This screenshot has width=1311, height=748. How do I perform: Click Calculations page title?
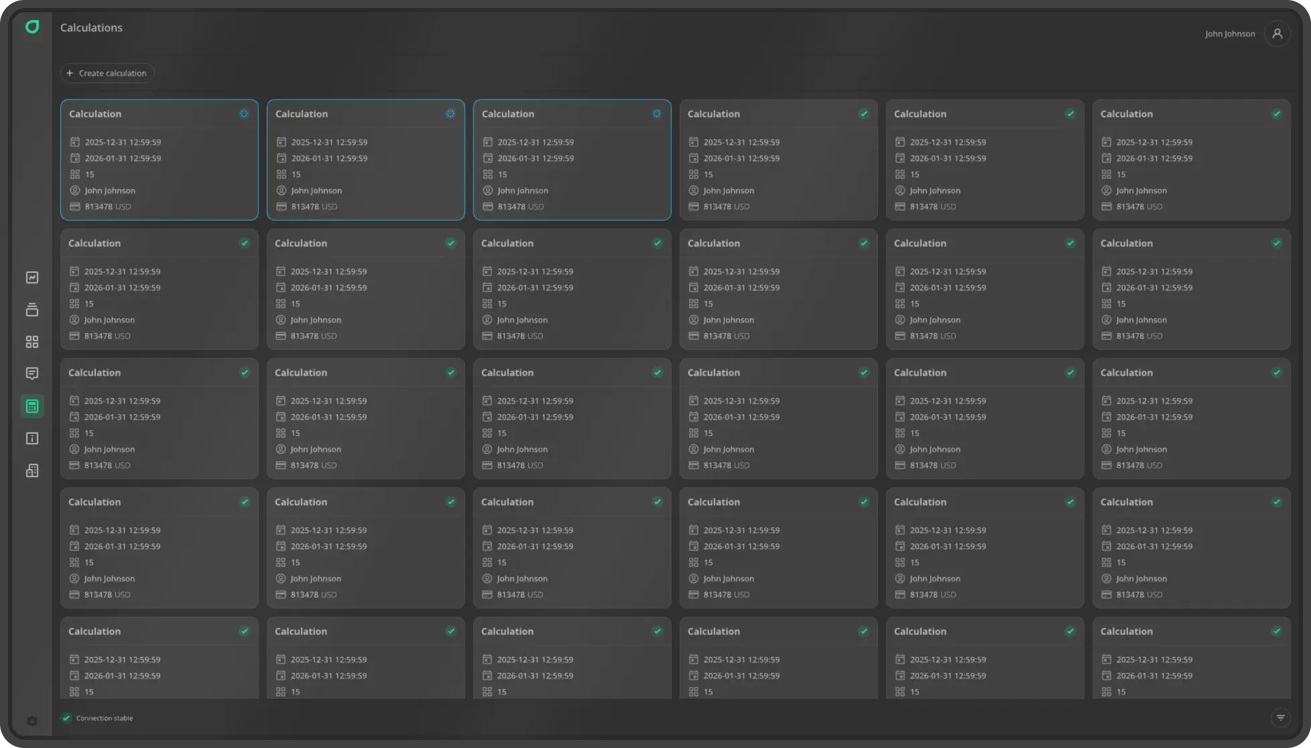point(91,27)
